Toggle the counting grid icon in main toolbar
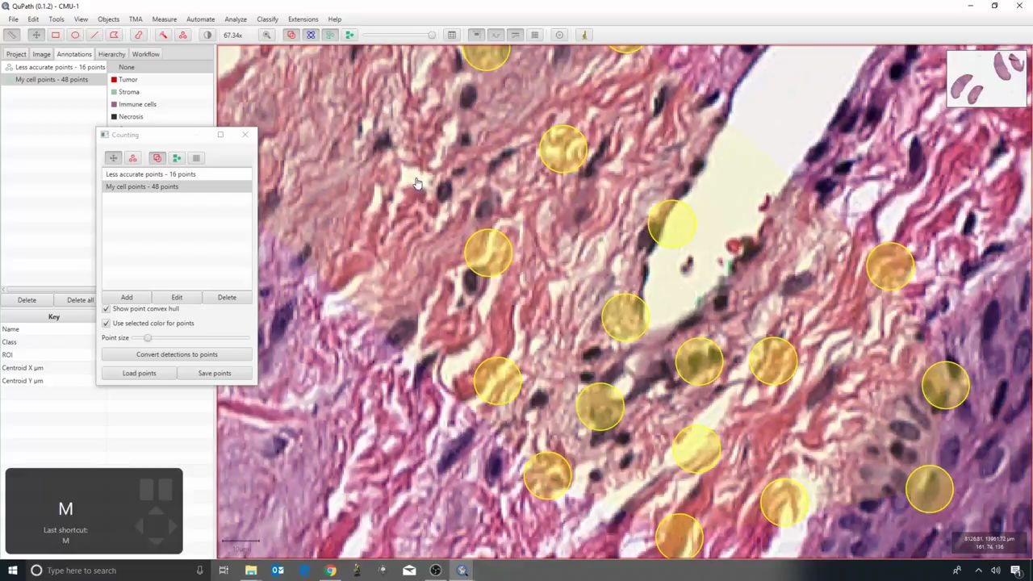This screenshot has width=1033, height=581. [x=534, y=35]
